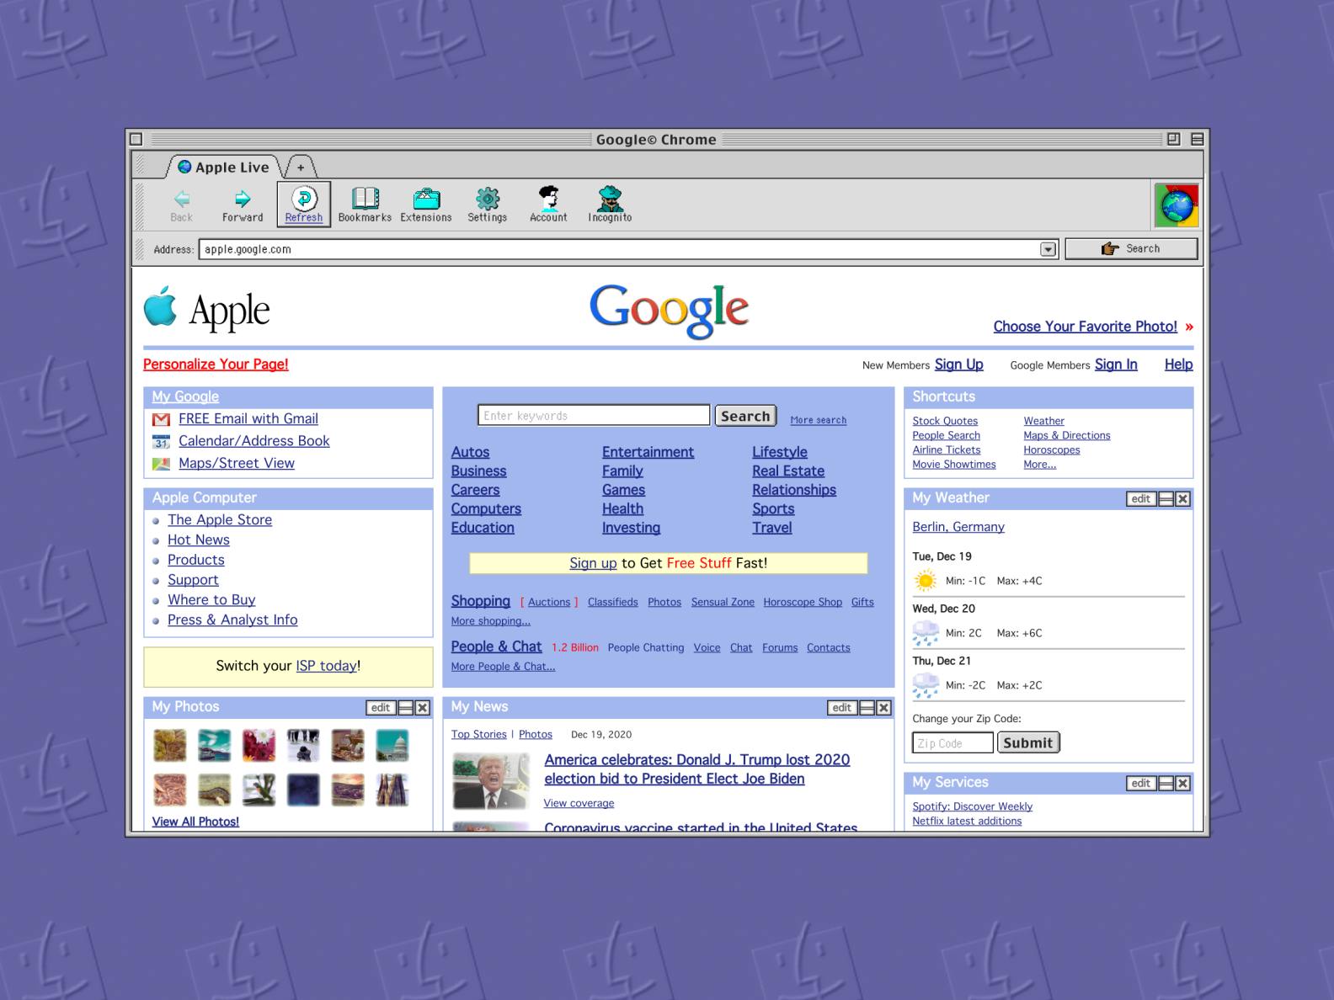Viewport: 1334px width, 1000px height.
Task: Open the Account icon
Action: (548, 199)
